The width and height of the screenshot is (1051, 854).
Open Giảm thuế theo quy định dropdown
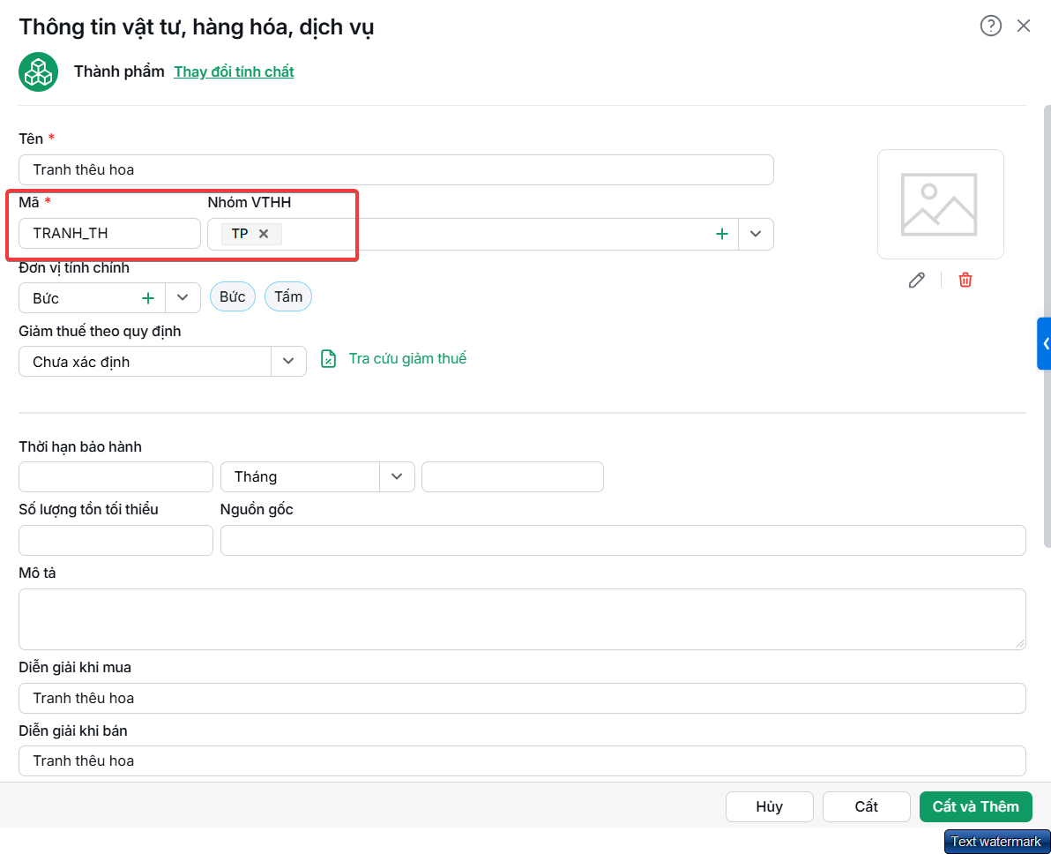tap(288, 361)
